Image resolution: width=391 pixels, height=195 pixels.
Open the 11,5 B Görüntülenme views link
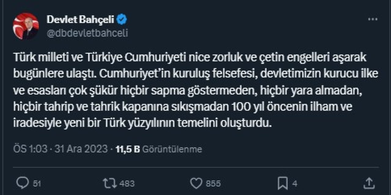click(159, 149)
